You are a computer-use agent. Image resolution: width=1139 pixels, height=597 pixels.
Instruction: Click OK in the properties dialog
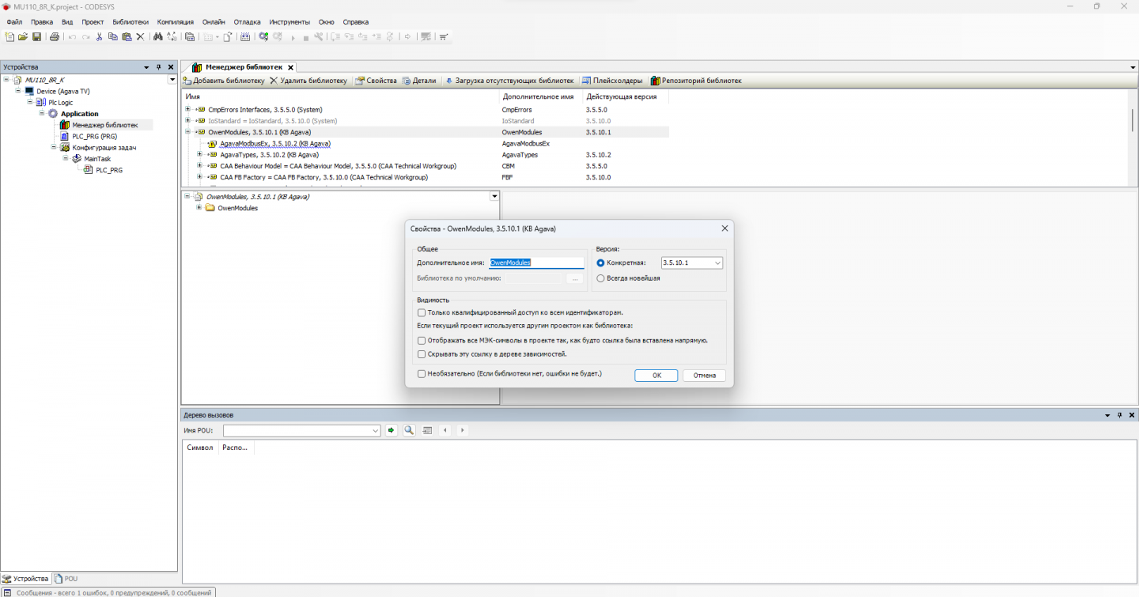click(657, 376)
